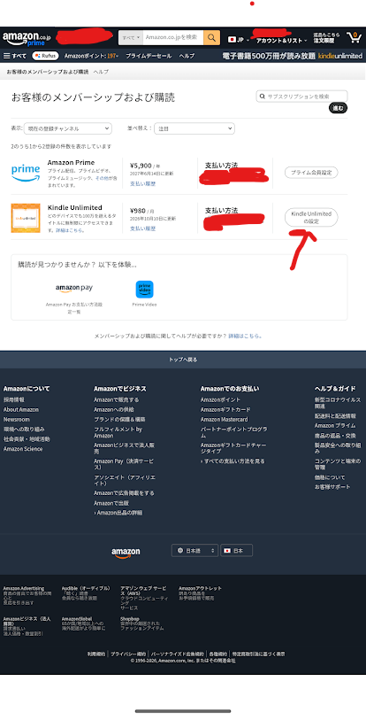366x720 pixels.
Task: Focus the サブスクリプションを検索 field
Action: click(301, 97)
